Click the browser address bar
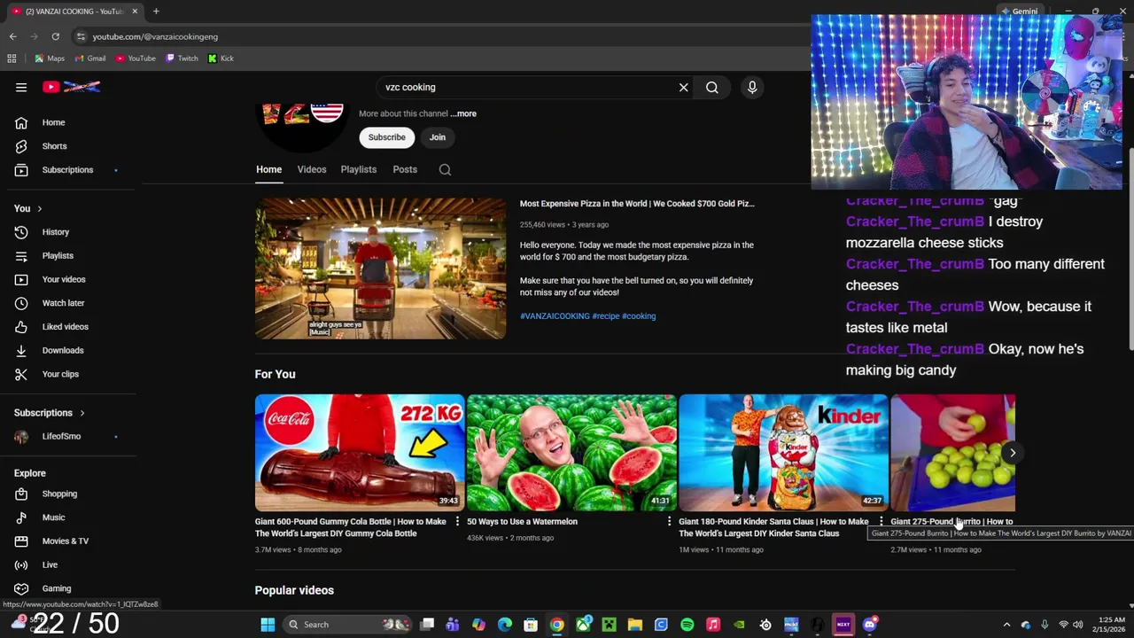 434,36
